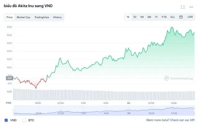Choose the 1M time range
This screenshot has height=124, width=199.
142,17
